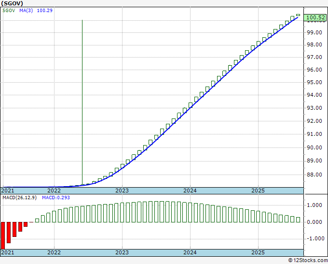The height and width of the screenshot is (264, 328).
Task: Click the MACD:0.293 value label
Action: (56, 198)
